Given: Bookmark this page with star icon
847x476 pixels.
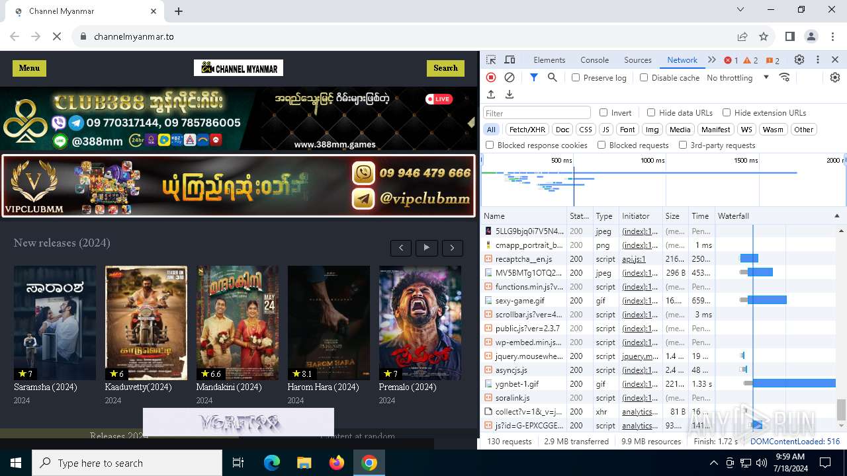Looking at the screenshot, I should click(764, 36).
